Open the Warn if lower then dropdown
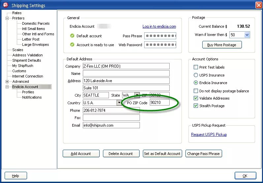The width and height of the screenshot is (263, 183). (x=247, y=35)
